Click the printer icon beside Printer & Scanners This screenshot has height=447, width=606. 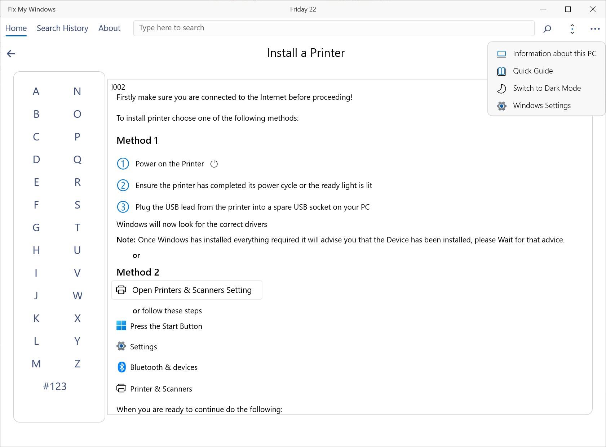click(121, 388)
